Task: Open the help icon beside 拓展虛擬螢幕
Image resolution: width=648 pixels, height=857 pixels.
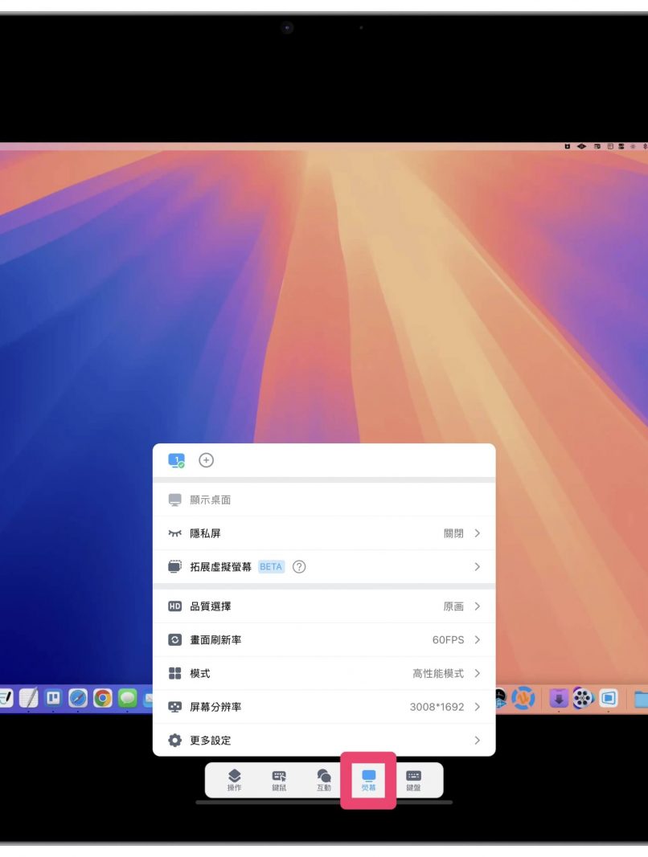Action: (x=299, y=566)
